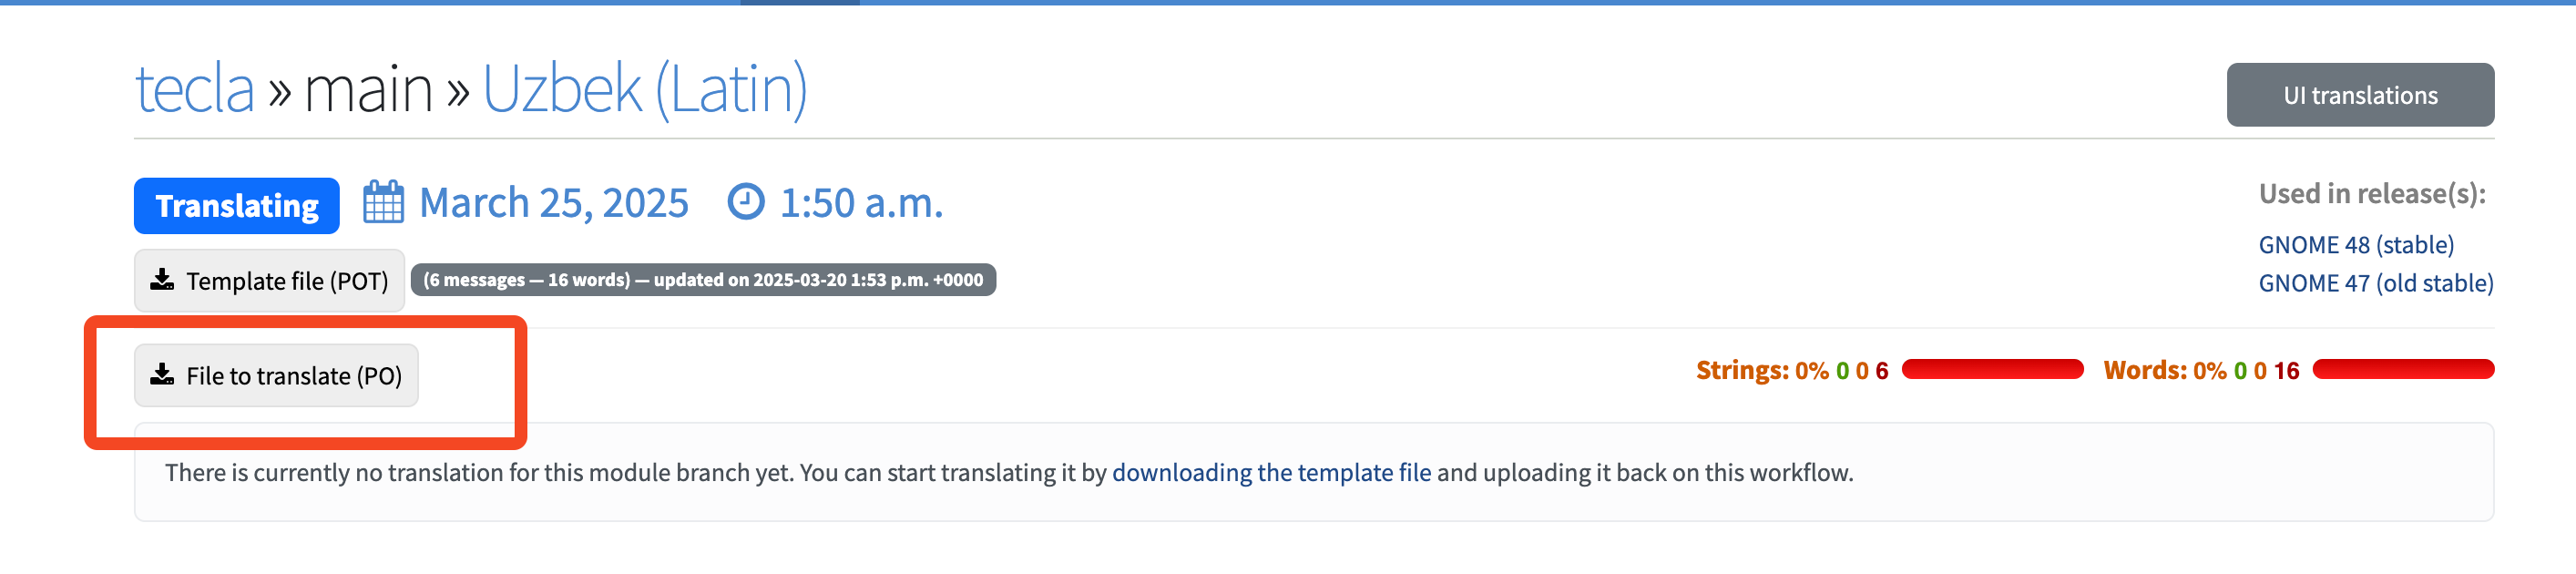Click the main branch breadcrumb text

368,89
